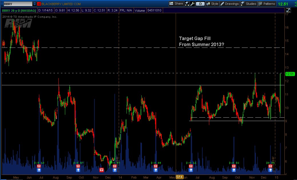
Task: Click earnings lightbulb under $0.01
Action: (270, 170)
